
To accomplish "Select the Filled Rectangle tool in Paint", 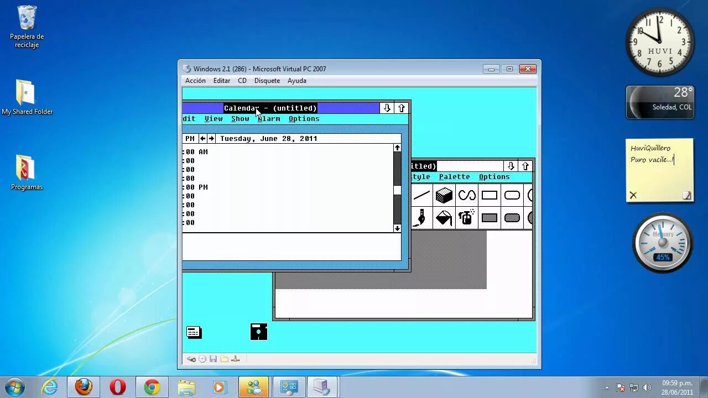I will pyautogui.click(x=490, y=218).
